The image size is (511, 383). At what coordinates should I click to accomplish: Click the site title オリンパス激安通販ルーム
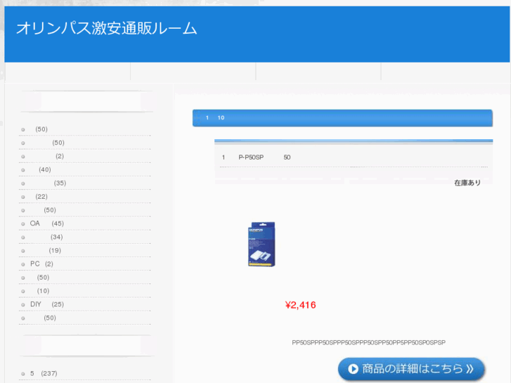click(107, 28)
